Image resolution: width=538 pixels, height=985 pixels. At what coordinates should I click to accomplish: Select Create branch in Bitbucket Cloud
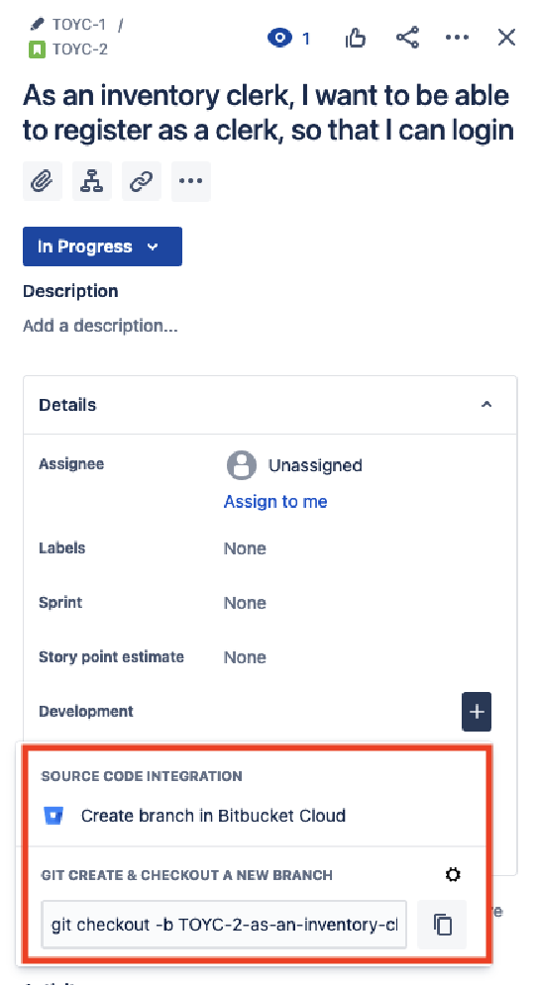click(x=213, y=816)
